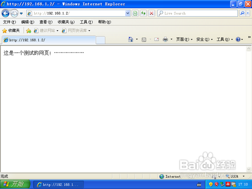252x189 pixels.
Task: Click the 17:10 system clock
Action: click(243, 184)
